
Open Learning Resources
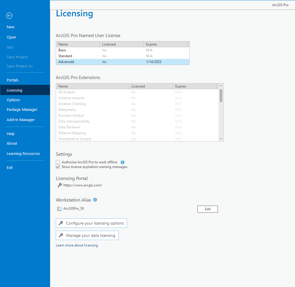click(x=23, y=153)
